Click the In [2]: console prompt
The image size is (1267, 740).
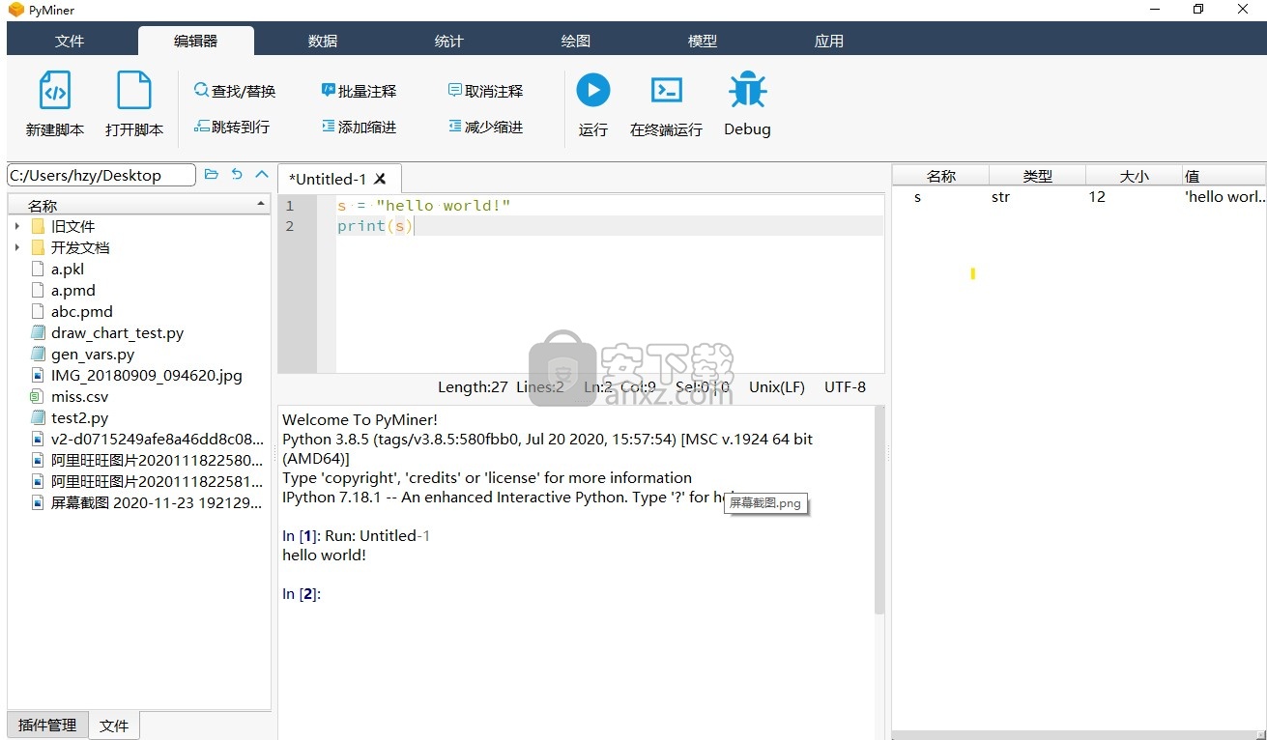click(x=302, y=594)
